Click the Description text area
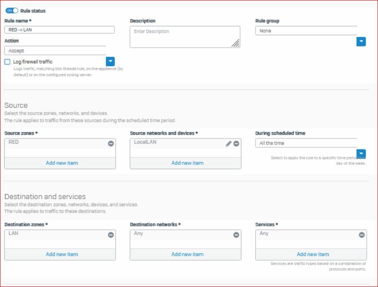Image resolution: width=378 pixels, height=287 pixels. 185,37
